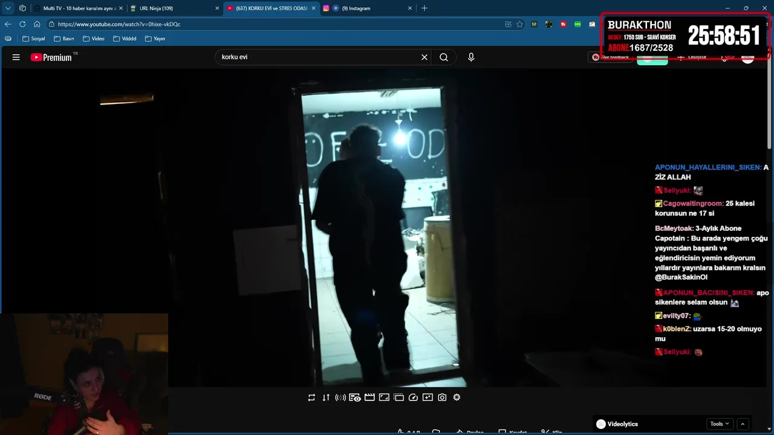Screen dimensions: 774x435
Task: Close the Multi TV tab
Action: pyautogui.click(x=121, y=8)
